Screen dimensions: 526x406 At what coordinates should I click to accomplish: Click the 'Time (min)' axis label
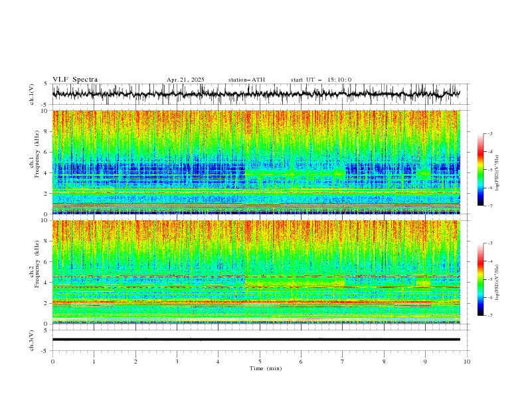pos(266,368)
